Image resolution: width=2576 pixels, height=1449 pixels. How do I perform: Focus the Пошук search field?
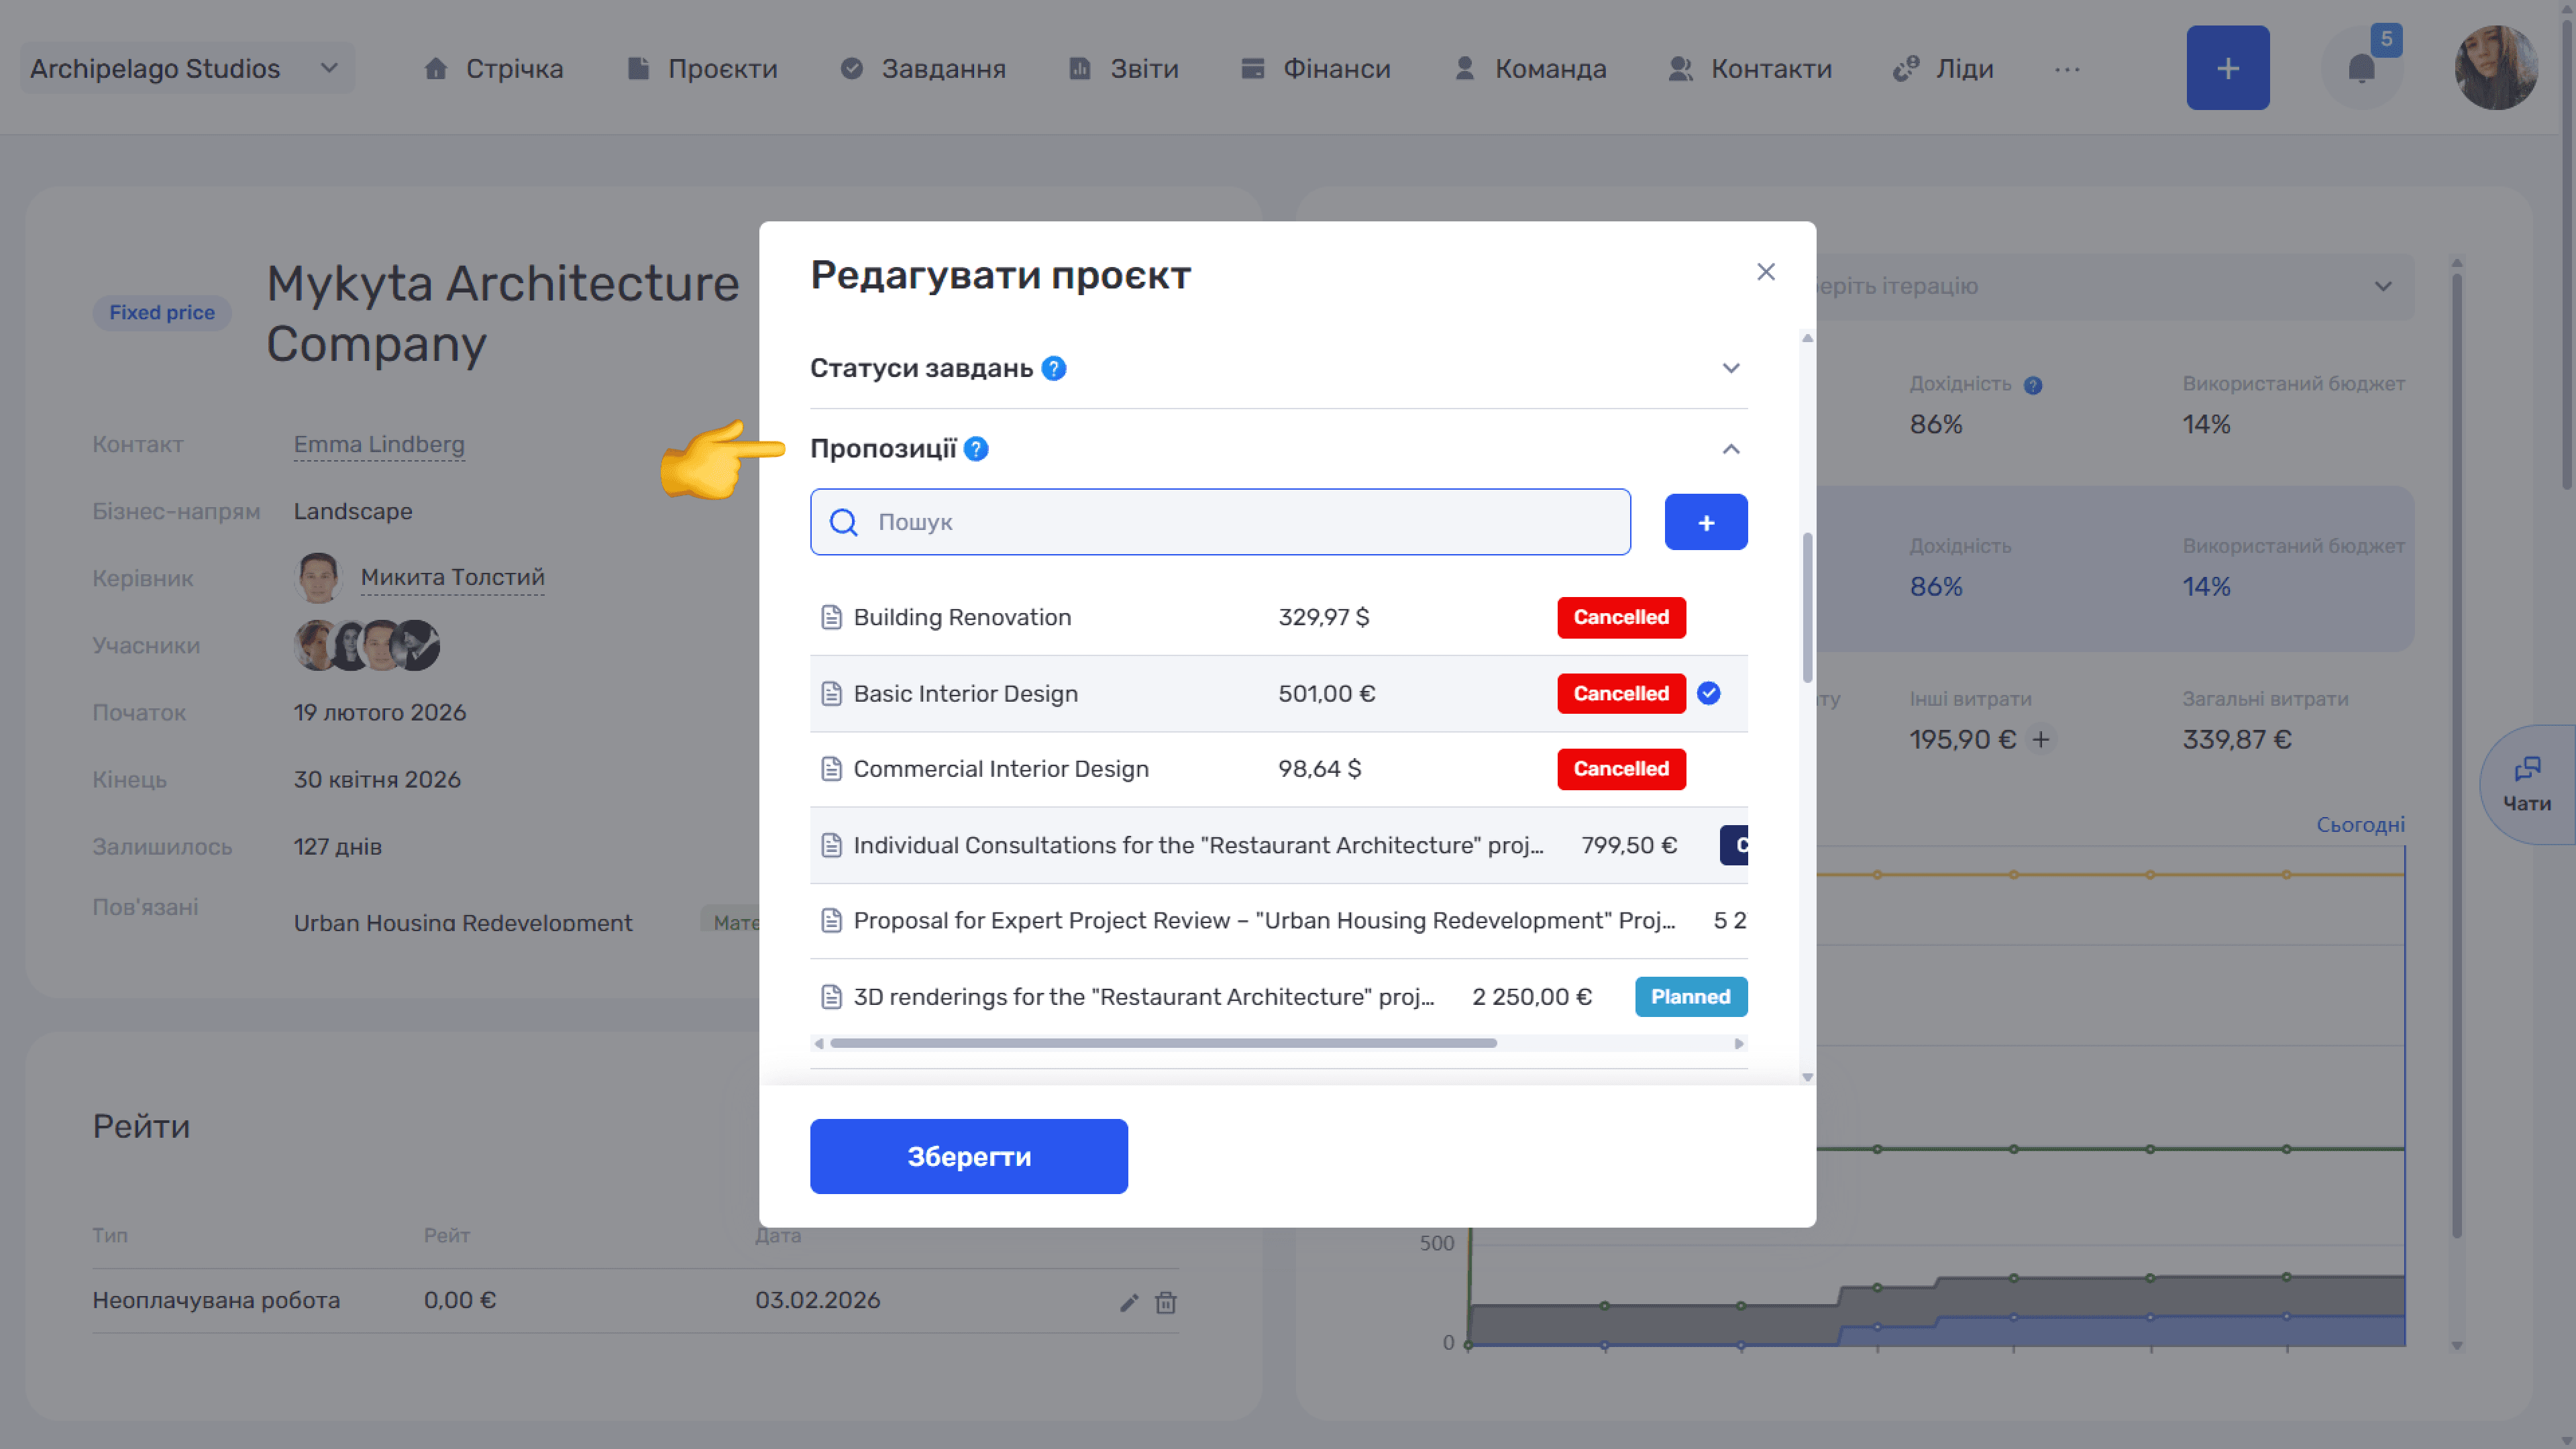pos(1220,522)
